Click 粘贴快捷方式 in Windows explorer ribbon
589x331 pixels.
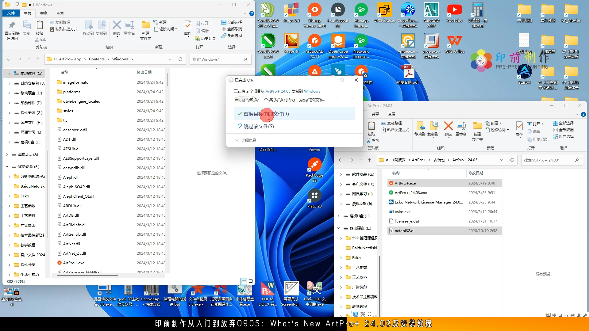click(64, 29)
